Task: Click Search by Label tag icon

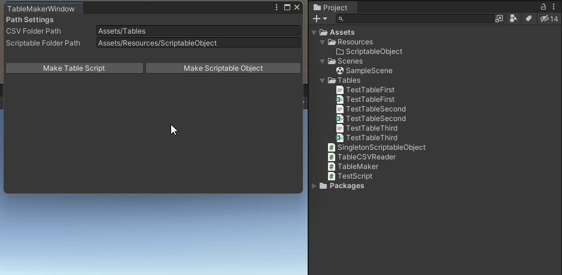Action: click(x=528, y=19)
